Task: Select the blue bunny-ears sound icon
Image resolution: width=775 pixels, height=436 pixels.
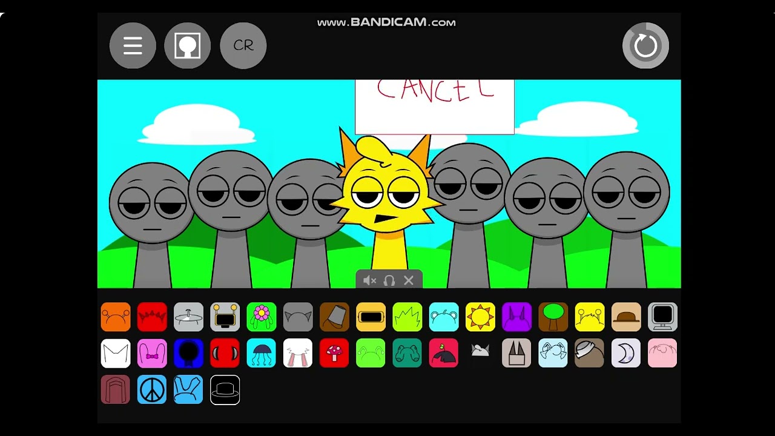Action: (x=188, y=390)
